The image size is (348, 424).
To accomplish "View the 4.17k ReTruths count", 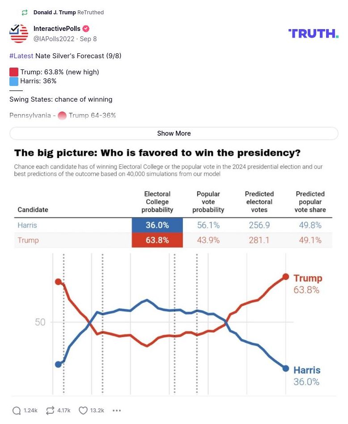I will pos(65,410).
